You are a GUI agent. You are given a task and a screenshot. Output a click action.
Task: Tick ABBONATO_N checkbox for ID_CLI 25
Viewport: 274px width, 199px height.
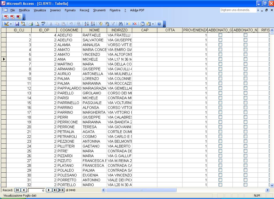click(x=246, y=151)
